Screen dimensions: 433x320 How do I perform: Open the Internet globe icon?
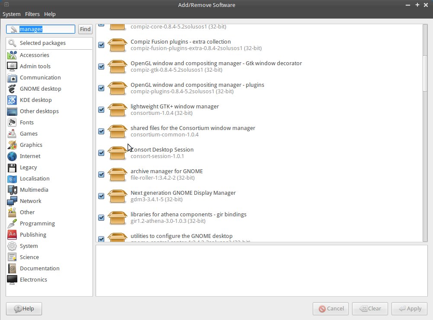click(x=12, y=156)
